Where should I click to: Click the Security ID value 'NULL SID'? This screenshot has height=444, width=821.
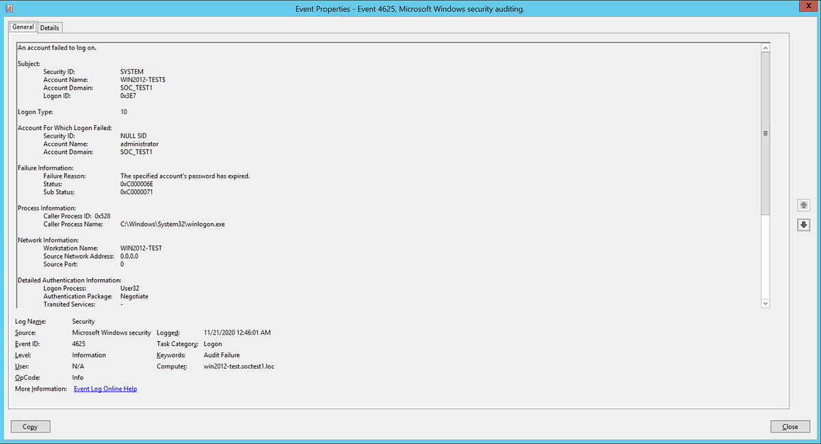133,136
